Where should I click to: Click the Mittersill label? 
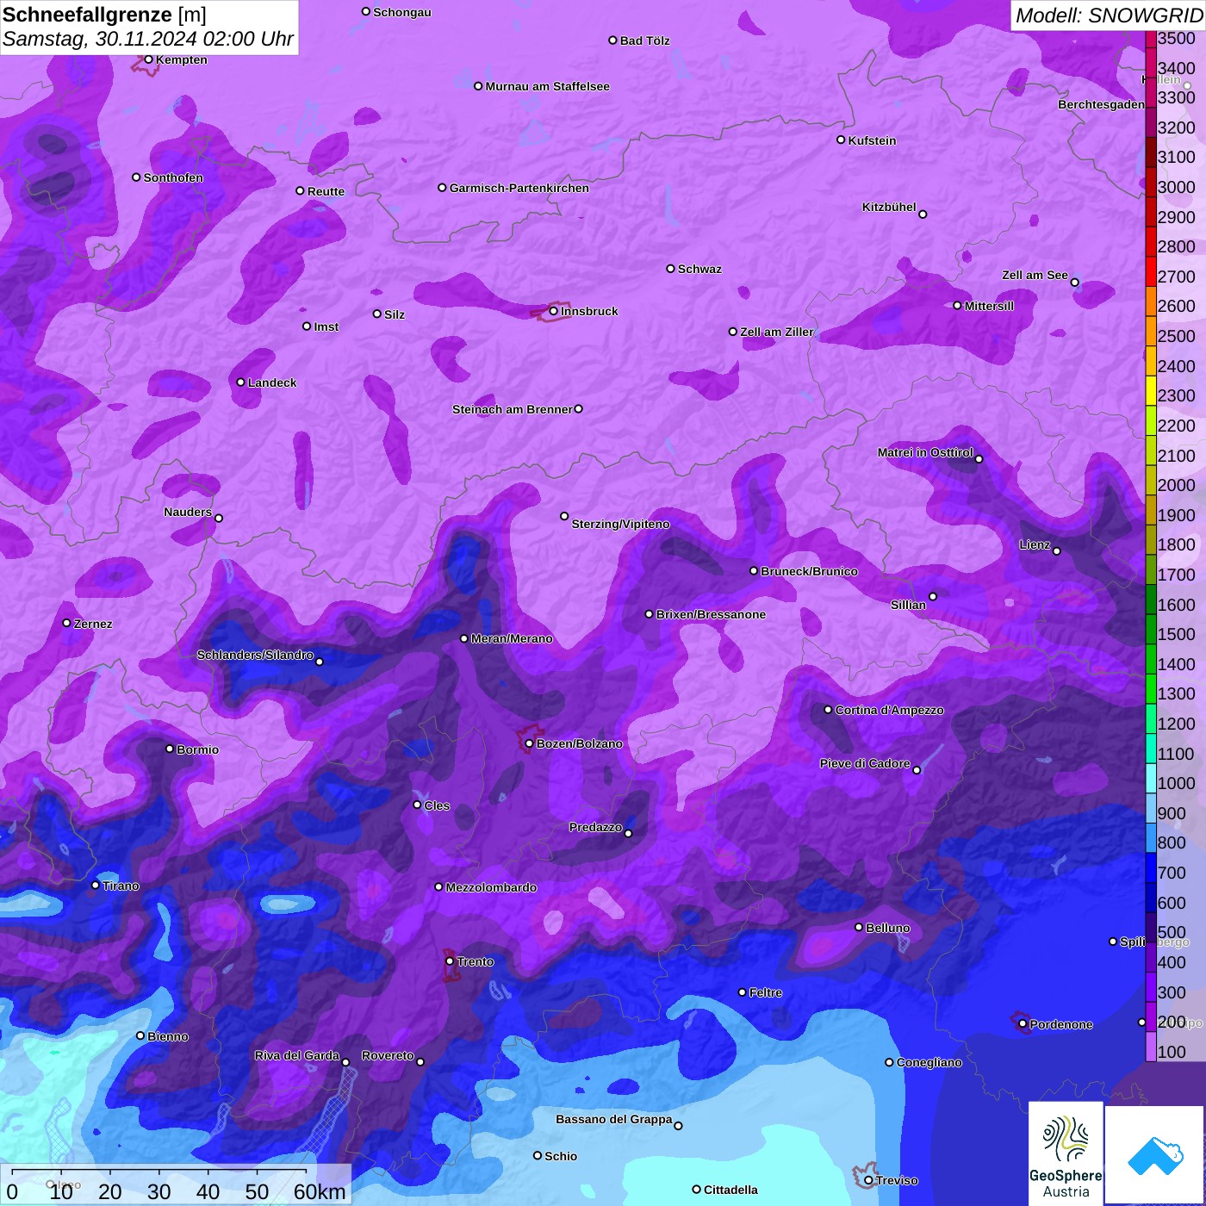coord(989,306)
